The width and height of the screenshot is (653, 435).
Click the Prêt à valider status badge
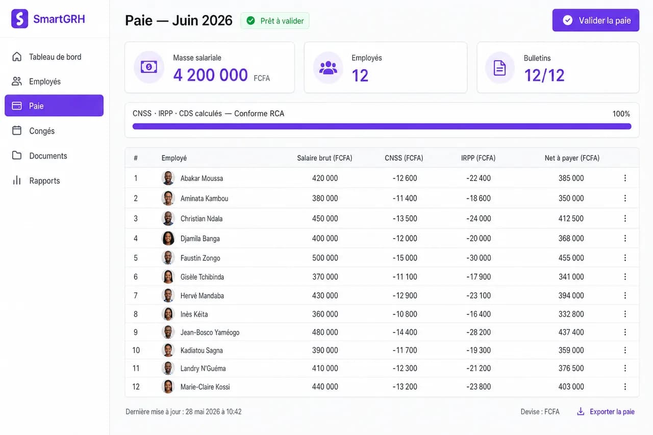click(x=275, y=21)
